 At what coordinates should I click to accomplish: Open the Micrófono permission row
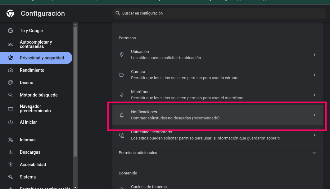[x=217, y=95]
